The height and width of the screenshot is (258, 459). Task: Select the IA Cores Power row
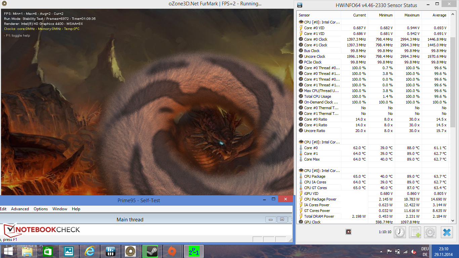click(373, 205)
